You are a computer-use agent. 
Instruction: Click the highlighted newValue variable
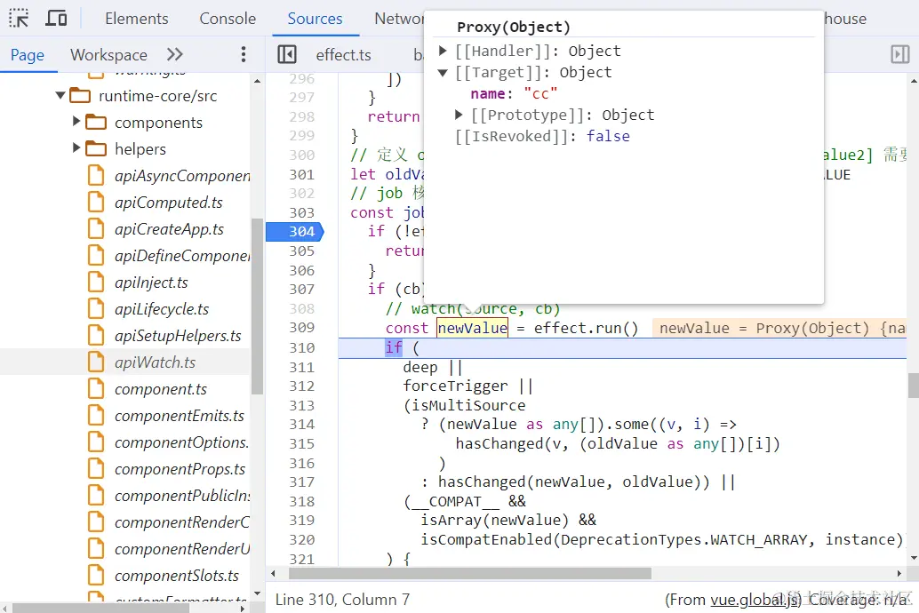pyautogui.click(x=473, y=328)
